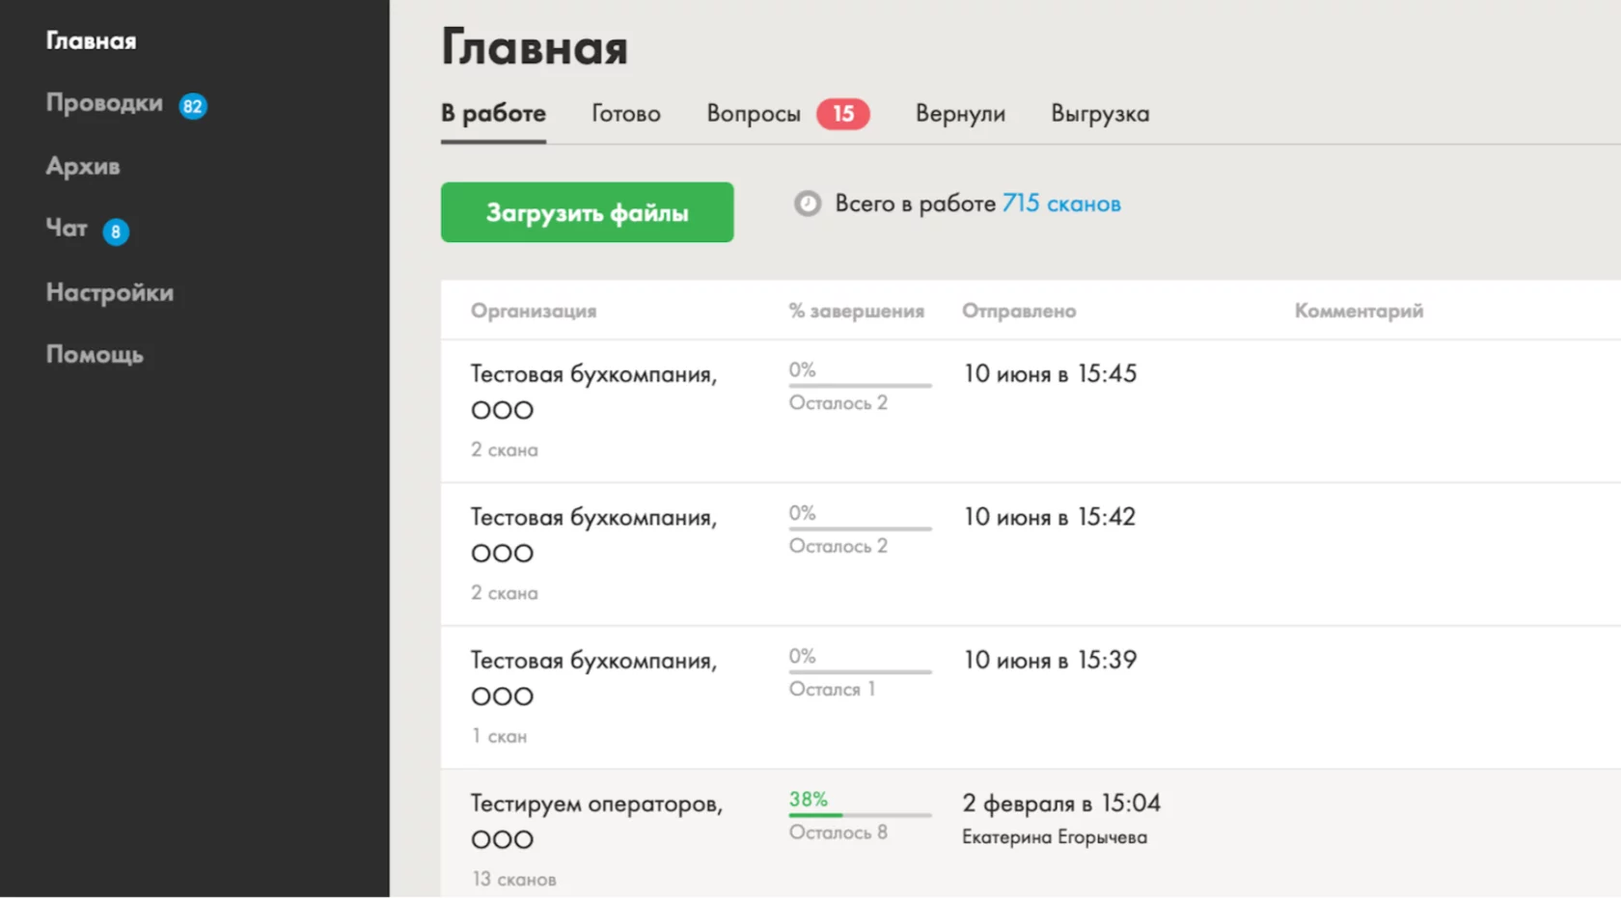Open the Тестируем операторов, ООО row
Screen dimensions: 1621x898
tap(1030, 833)
